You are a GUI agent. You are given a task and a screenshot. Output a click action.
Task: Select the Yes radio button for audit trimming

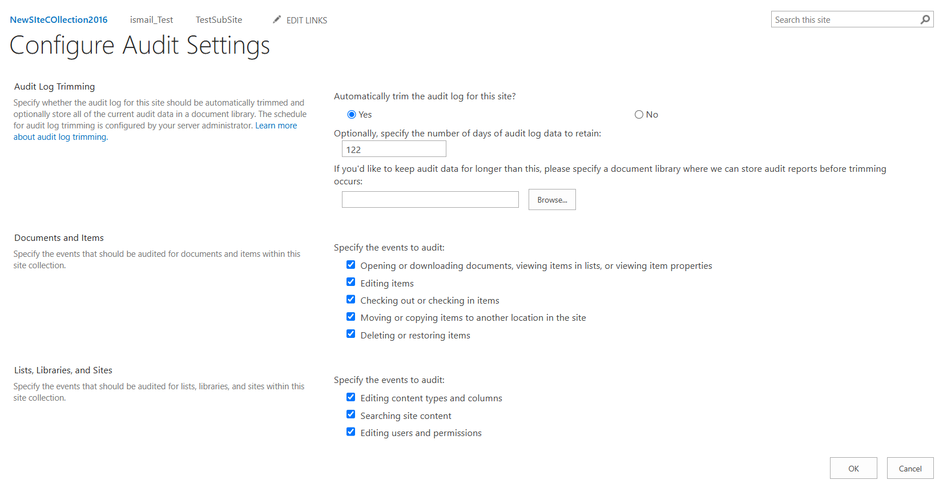pos(352,114)
